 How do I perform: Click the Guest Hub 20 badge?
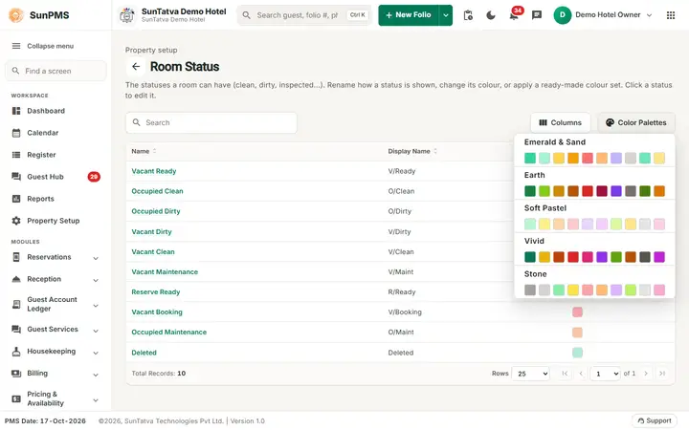[94, 177]
